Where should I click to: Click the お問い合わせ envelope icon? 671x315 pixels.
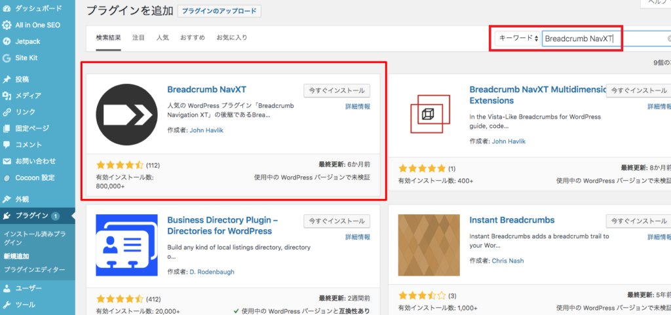7,161
